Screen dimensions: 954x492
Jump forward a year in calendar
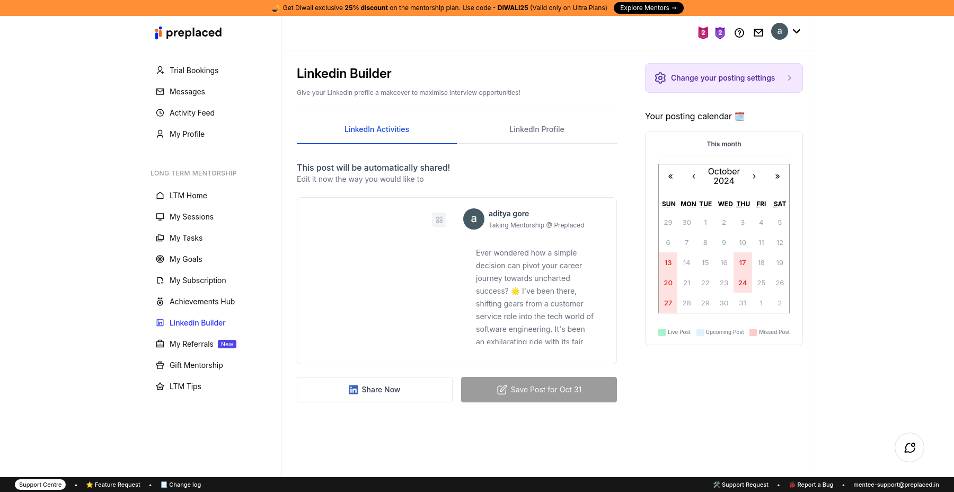(778, 177)
